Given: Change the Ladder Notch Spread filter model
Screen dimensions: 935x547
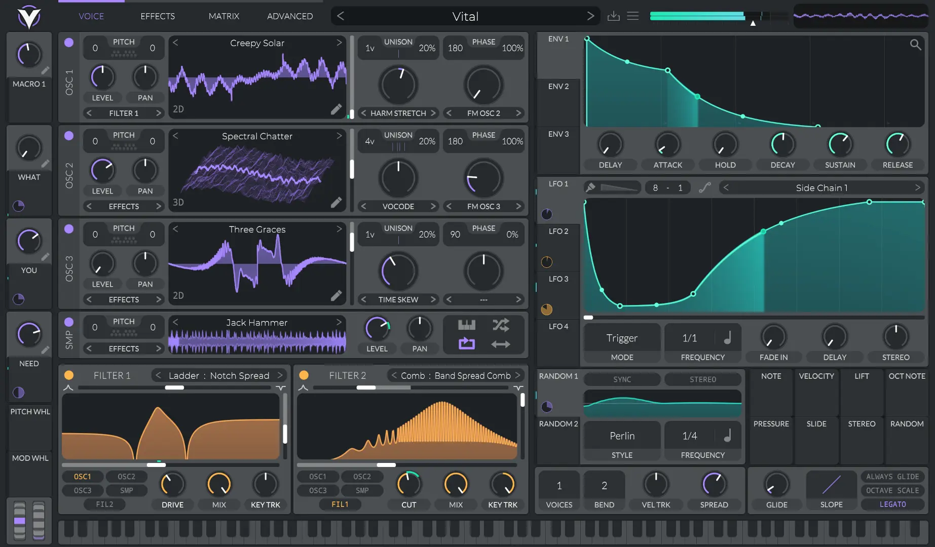Looking at the screenshot, I should (218, 375).
